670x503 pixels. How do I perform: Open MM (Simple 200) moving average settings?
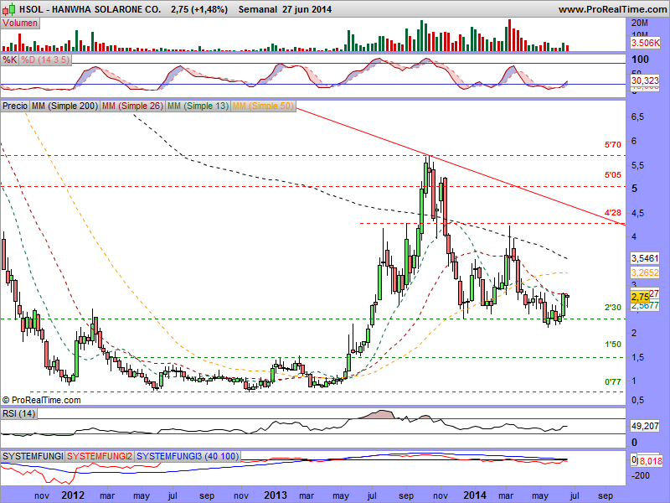(64, 106)
